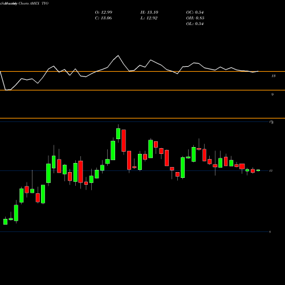Select the OC: 0.54 reading
Viewport: 285px width, 285px height.
pos(195,13)
